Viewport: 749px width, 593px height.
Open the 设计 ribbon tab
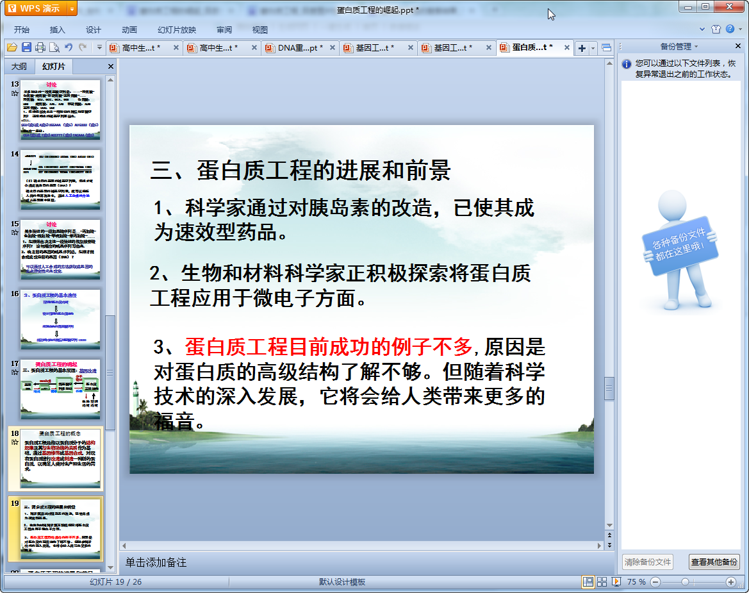tap(93, 29)
